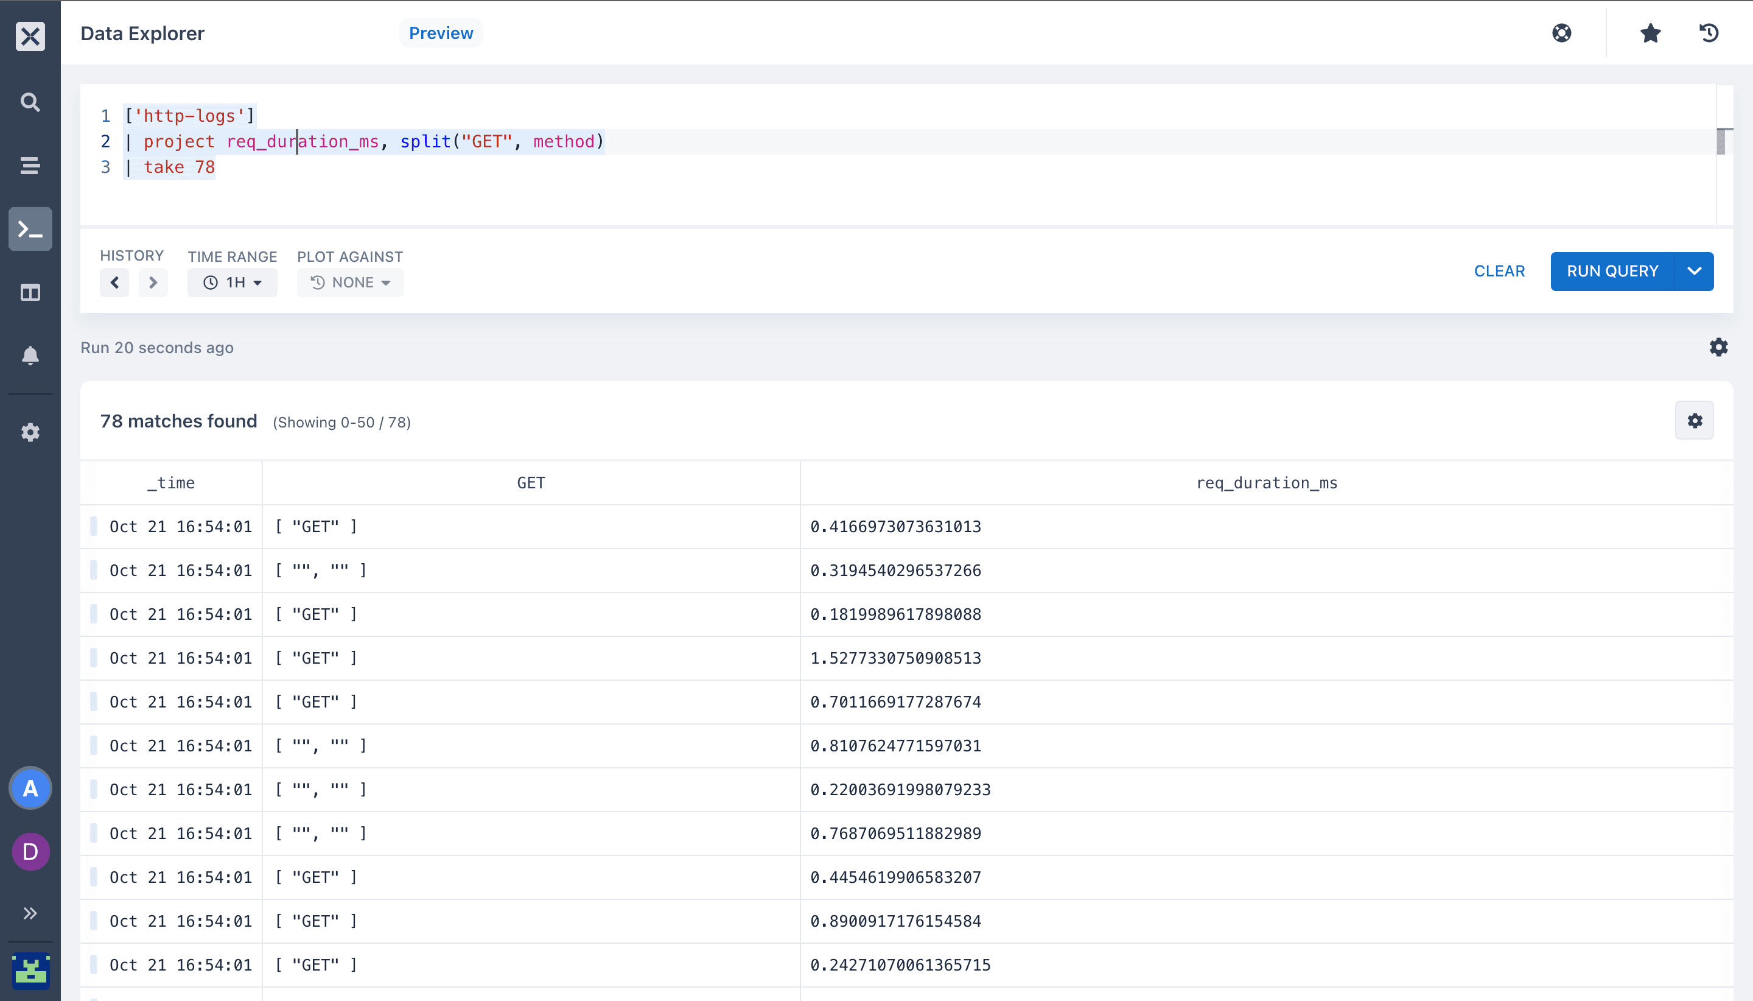
Task: Select the Data Explorer terminal icon
Action: [x=30, y=229]
